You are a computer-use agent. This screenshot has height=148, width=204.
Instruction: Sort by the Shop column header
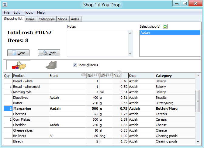coord(142,76)
